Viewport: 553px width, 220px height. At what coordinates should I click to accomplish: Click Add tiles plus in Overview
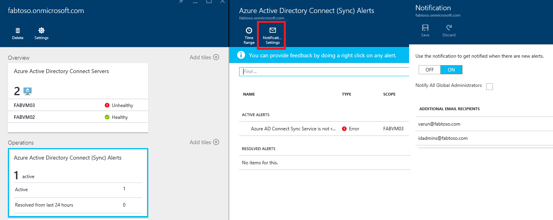pyautogui.click(x=216, y=57)
